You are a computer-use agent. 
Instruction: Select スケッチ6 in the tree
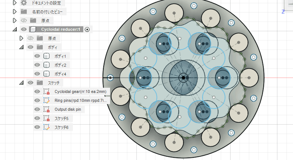(x=61, y=127)
